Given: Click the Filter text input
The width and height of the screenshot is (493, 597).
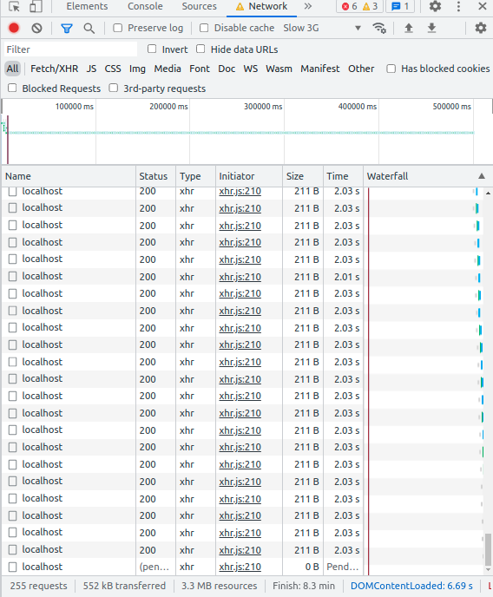Looking at the screenshot, I should tap(71, 49).
